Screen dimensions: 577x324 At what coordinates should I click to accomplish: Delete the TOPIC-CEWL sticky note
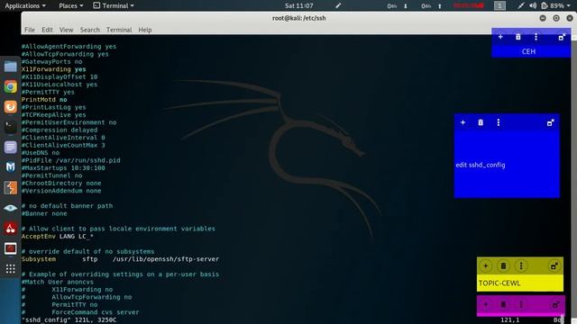click(x=503, y=266)
